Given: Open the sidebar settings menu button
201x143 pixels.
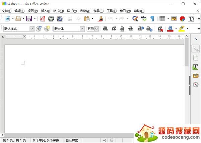Looking at the screenshot, I should coord(196,39).
